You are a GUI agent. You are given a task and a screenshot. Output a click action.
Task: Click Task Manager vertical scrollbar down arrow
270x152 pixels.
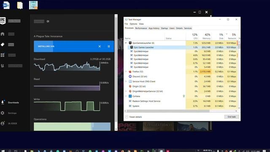(239, 108)
